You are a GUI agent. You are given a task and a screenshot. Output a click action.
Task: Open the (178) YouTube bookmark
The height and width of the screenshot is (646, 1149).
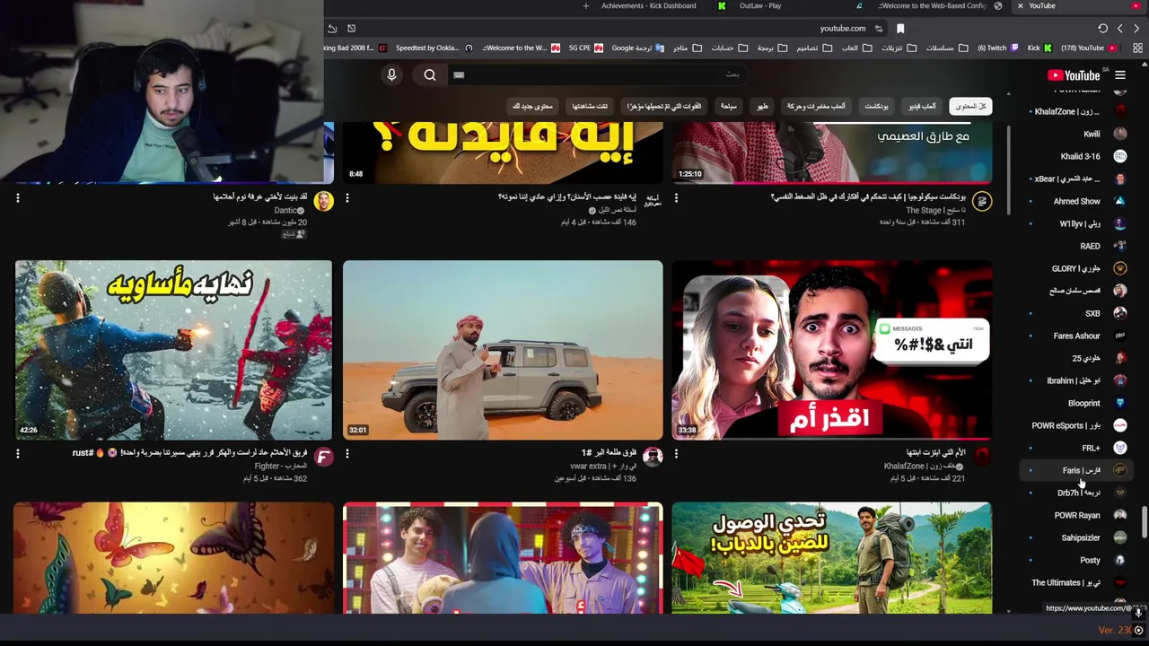point(1089,48)
